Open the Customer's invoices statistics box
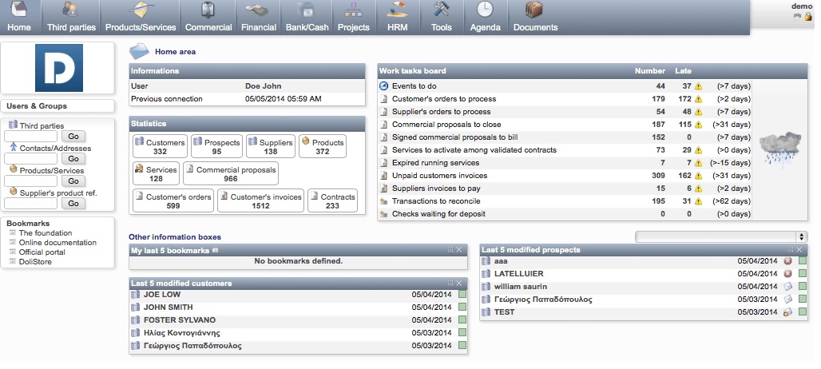Viewport: 821px width, 369px height. pos(260,200)
